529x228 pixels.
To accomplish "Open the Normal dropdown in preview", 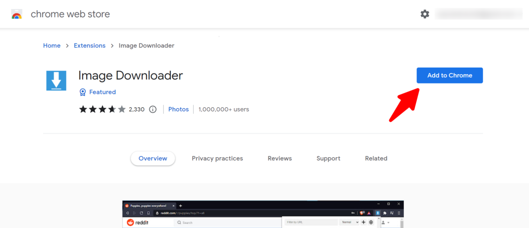I will tap(350, 222).
